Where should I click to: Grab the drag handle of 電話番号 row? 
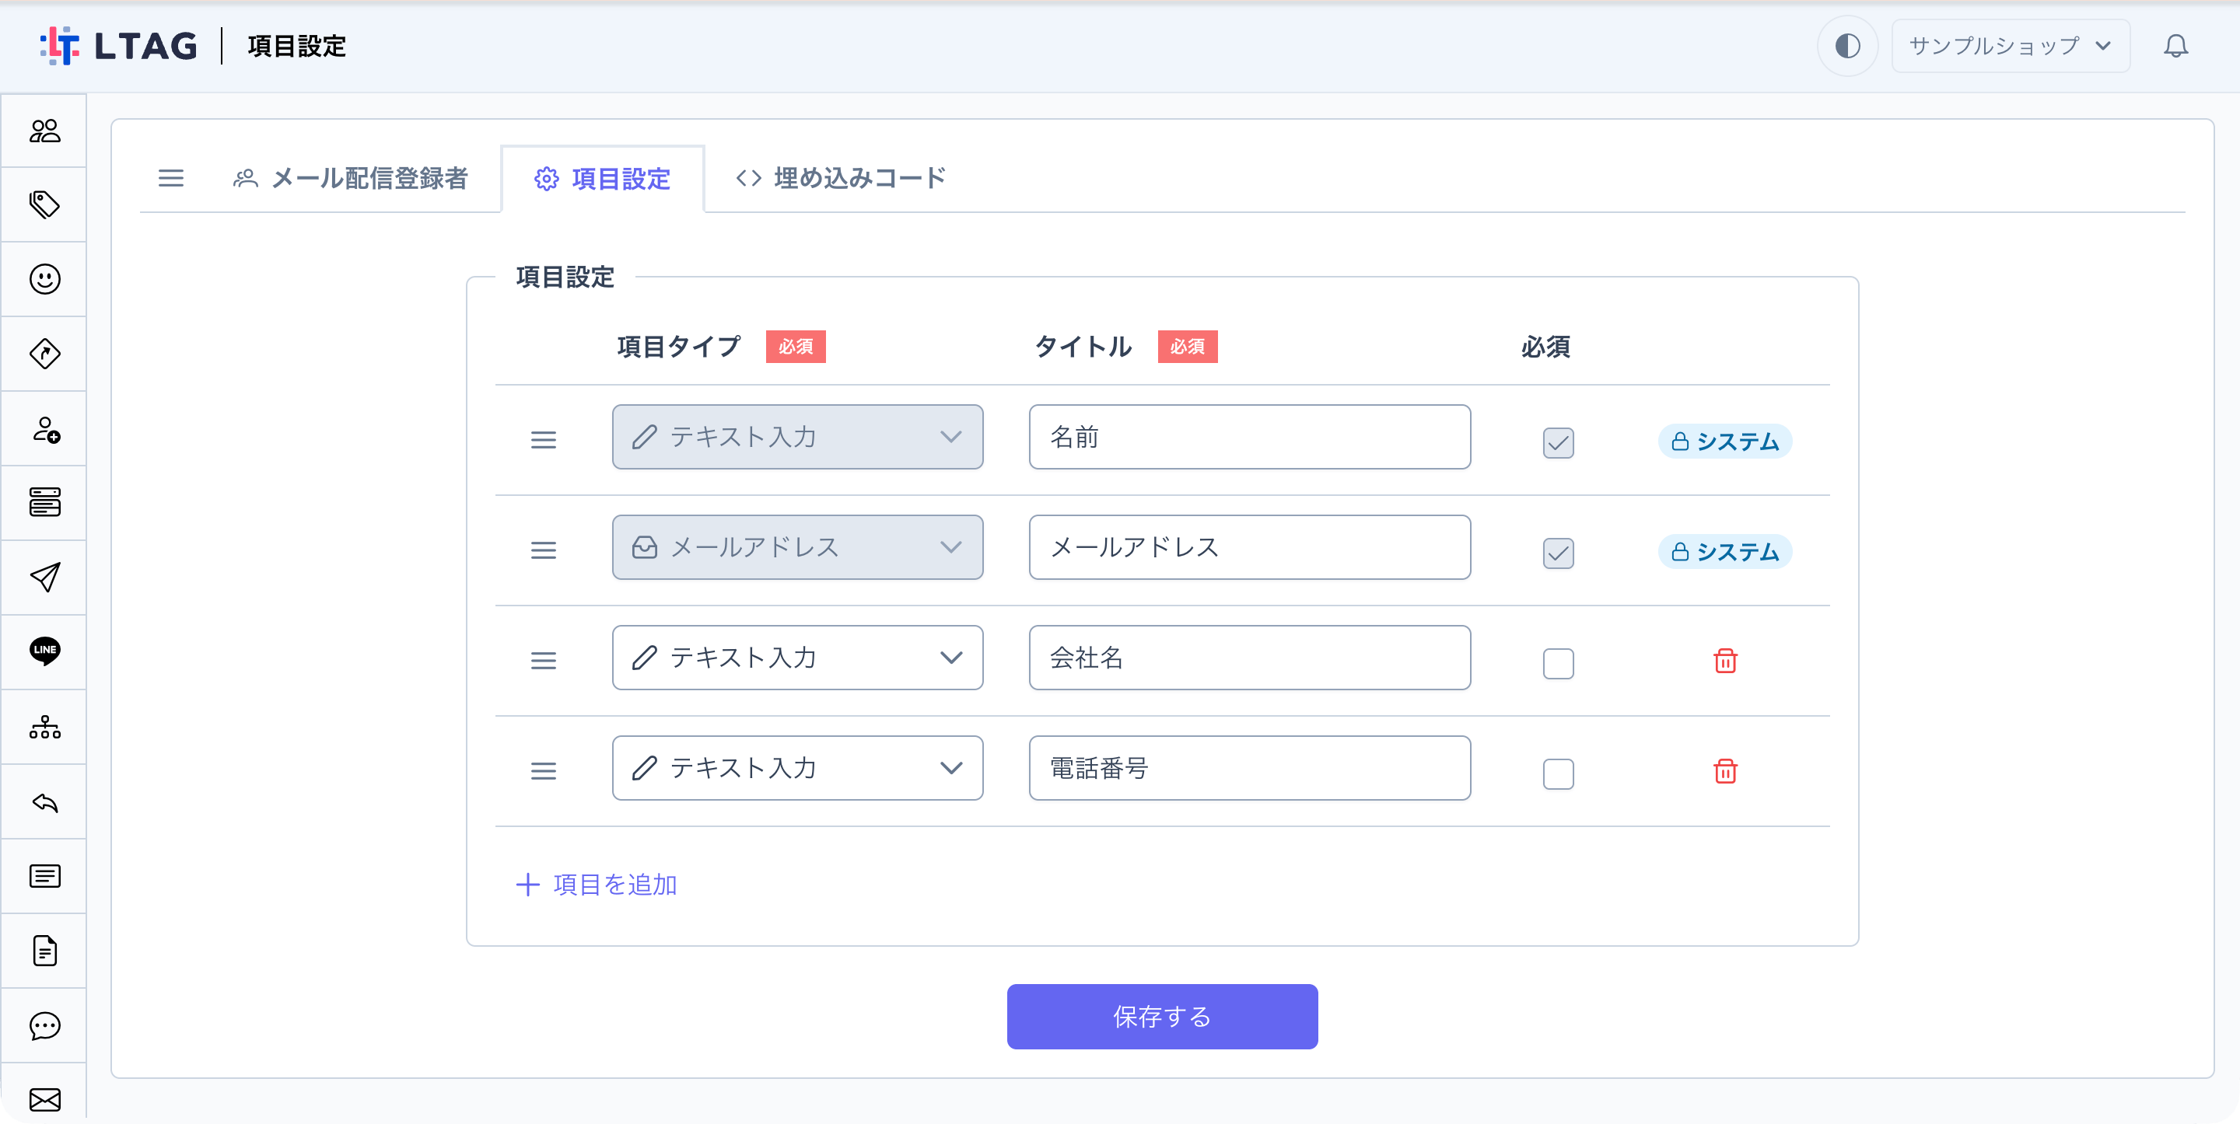click(544, 772)
